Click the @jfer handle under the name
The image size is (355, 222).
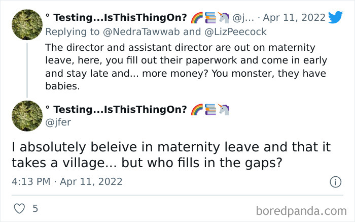click(56, 122)
